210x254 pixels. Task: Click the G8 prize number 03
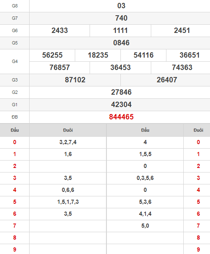point(121,6)
